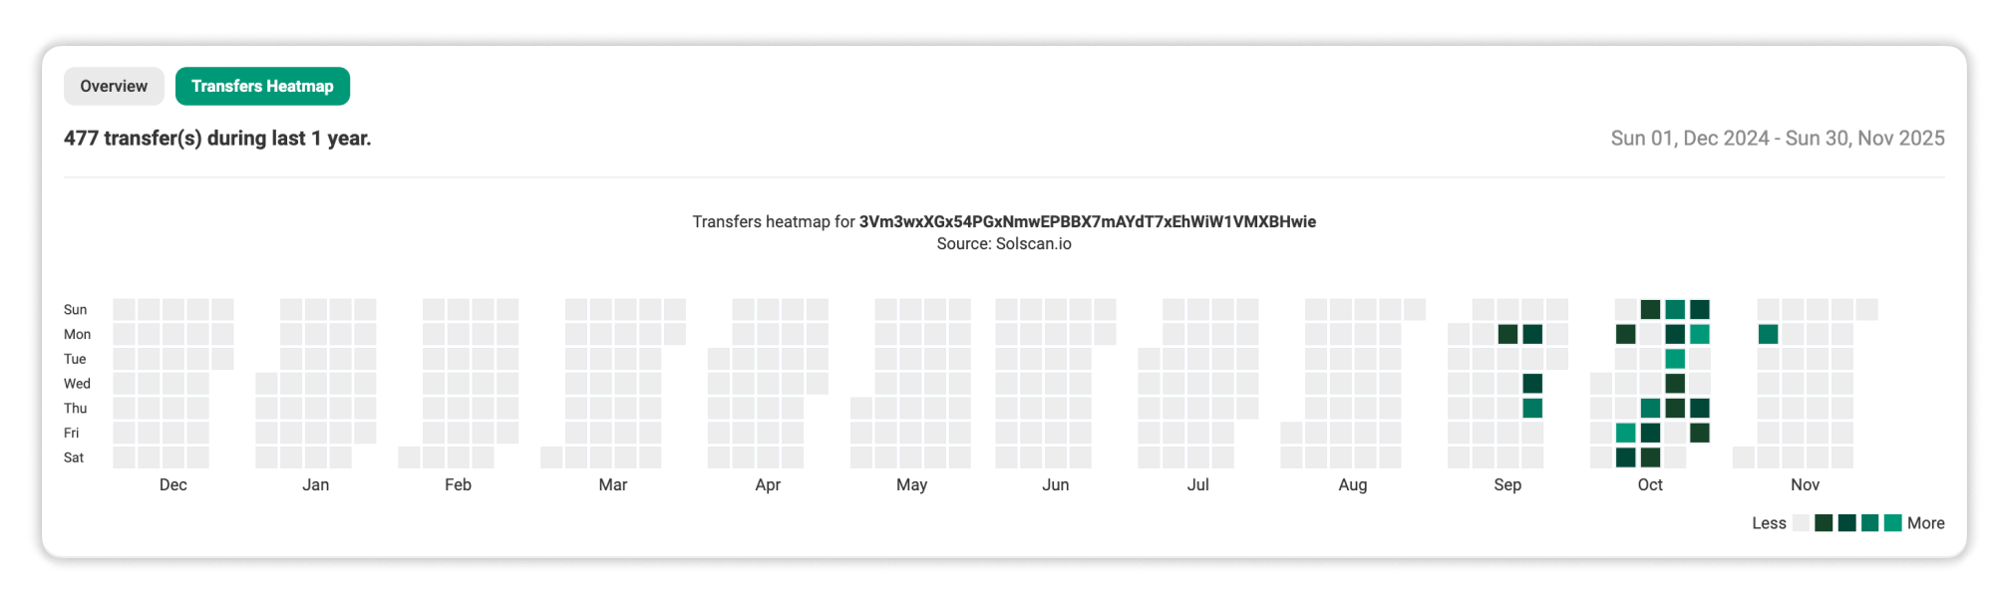Click the Oct month label
The width and height of the screenshot is (2002, 604).
pyautogui.click(x=1650, y=485)
